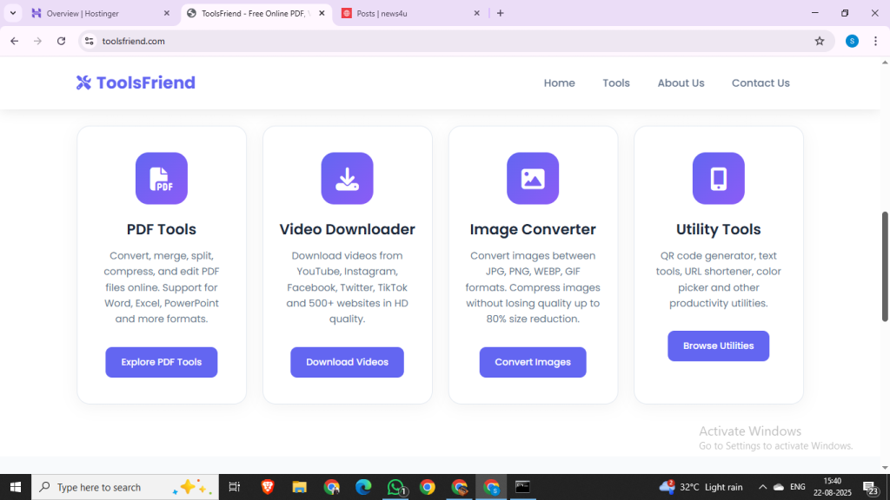
Task: Open the notification center icon
Action: coord(870,487)
